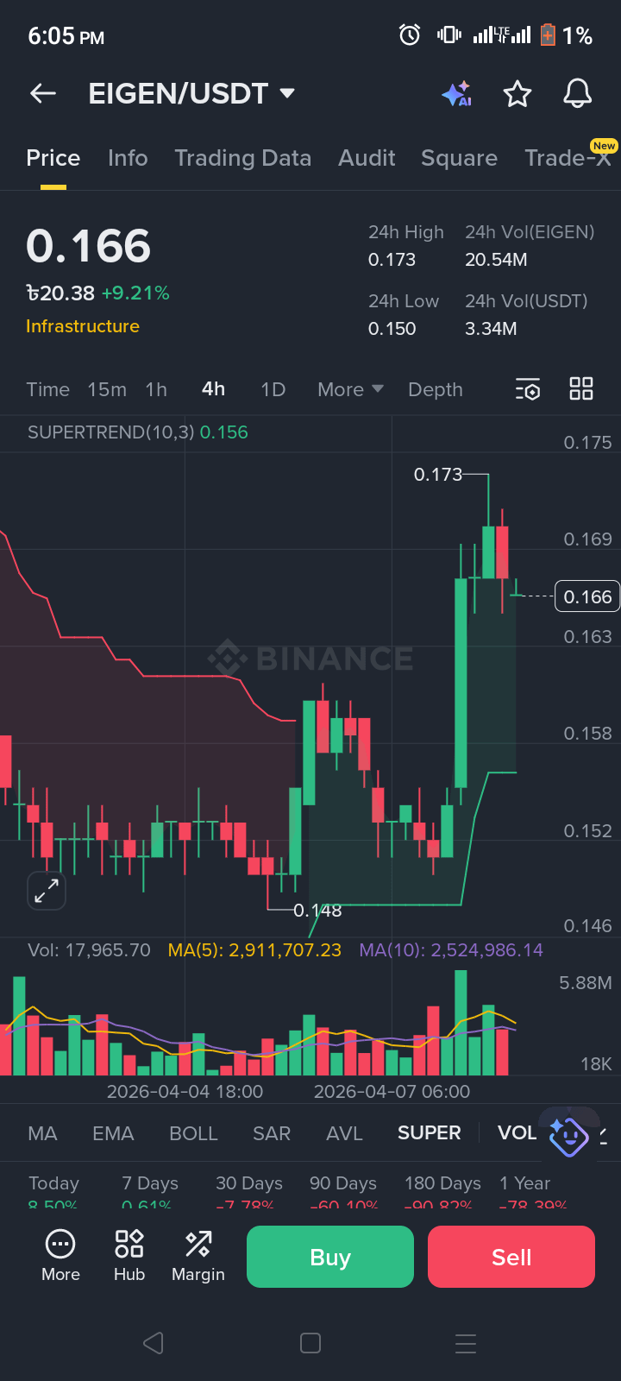Tap the 24h Low value 0.150
The image size is (621, 1381).
(x=392, y=329)
